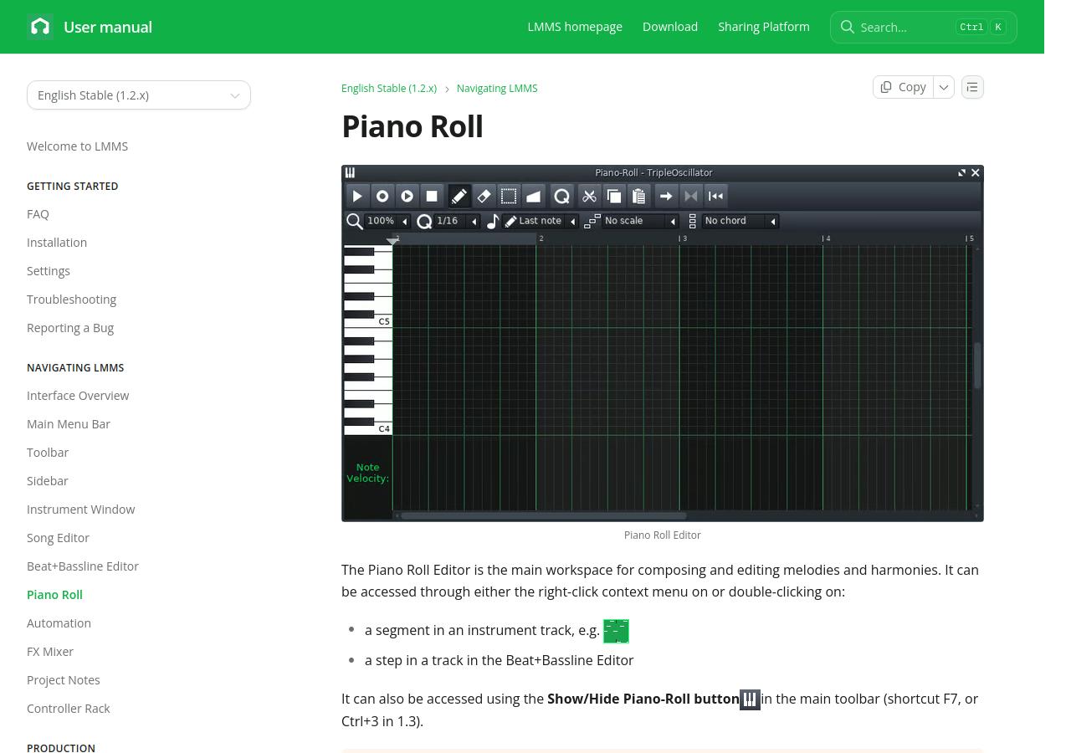Click the bar 3 marker on the timeline ruler
This screenshot has height=753, width=1071.
point(683,238)
